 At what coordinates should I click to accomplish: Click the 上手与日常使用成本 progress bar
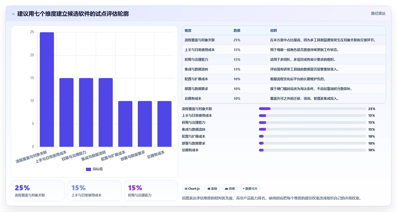pos(312,116)
